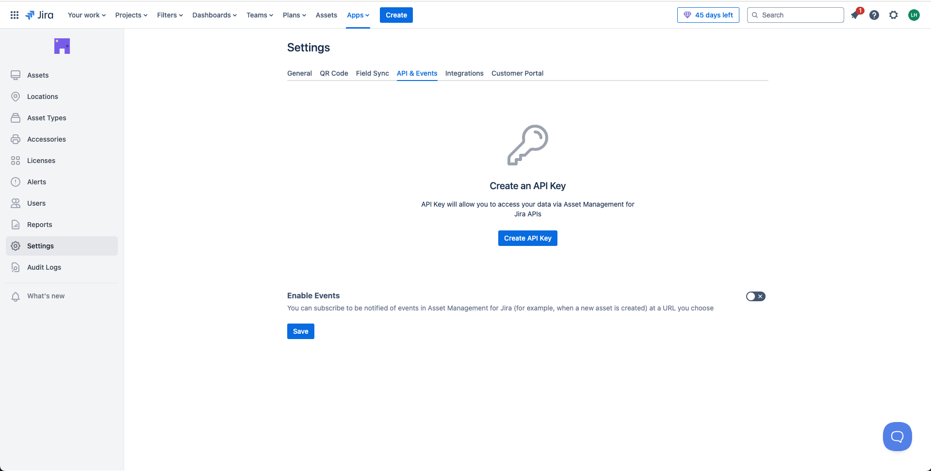931x471 pixels.
Task: Switch to the QR Code tab
Action: point(334,73)
